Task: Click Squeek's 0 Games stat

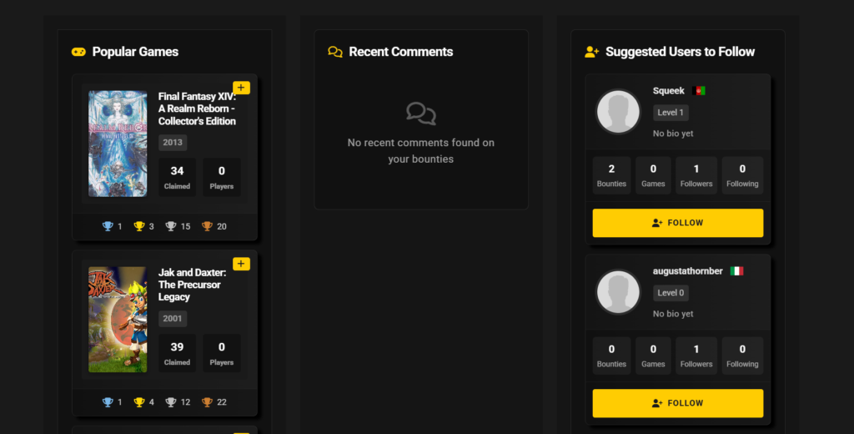Action: (x=653, y=175)
